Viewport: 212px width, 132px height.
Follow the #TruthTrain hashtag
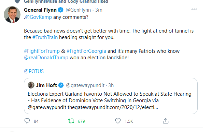pyautogui.click(x=45, y=37)
